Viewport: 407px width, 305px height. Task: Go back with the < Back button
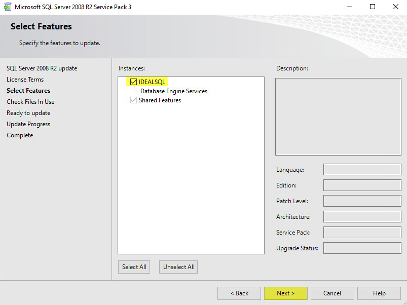(x=239, y=293)
